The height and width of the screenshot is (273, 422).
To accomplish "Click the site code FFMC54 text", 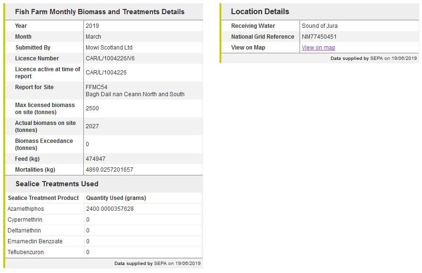I will coord(97,87).
